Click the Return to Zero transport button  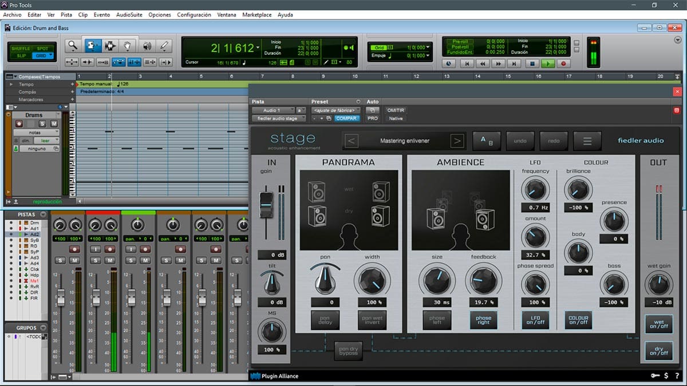(x=467, y=64)
